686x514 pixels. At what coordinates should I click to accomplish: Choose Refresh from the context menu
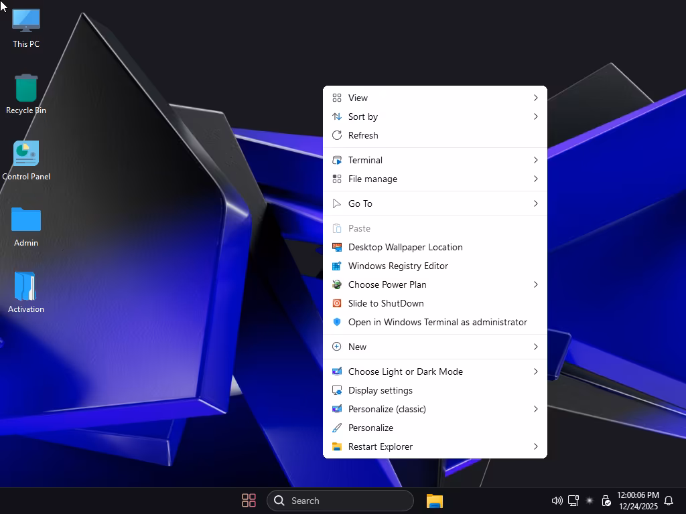pos(363,135)
